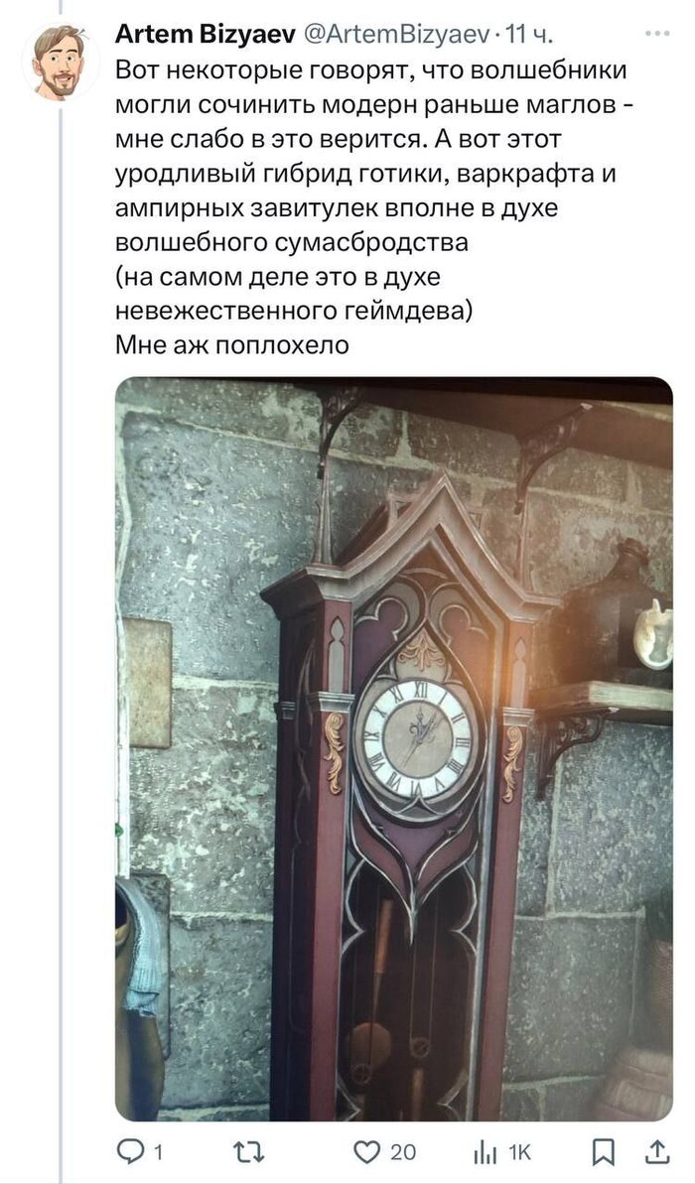Screen dimensions: 695x1184
Task: Click the last line 'Мне аж поплохело'
Action: pyautogui.click(x=232, y=345)
